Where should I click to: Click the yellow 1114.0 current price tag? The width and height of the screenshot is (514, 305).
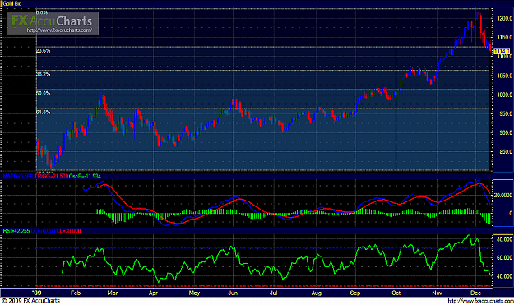[x=502, y=51]
